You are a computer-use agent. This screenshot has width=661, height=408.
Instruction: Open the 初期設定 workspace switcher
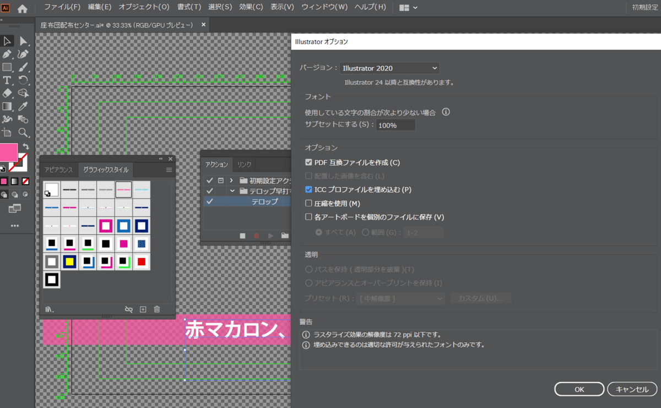tap(644, 8)
